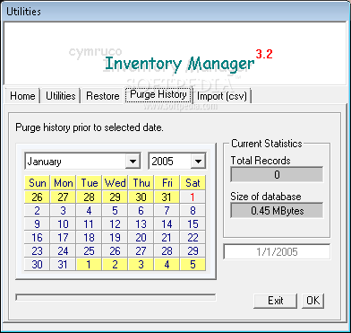Choose yellow February 5 in the bottom row

[x=193, y=265]
